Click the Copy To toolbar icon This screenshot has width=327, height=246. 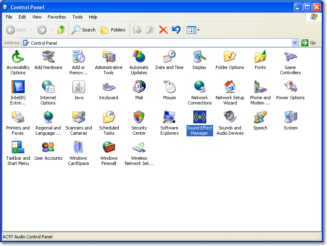point(150,30)
